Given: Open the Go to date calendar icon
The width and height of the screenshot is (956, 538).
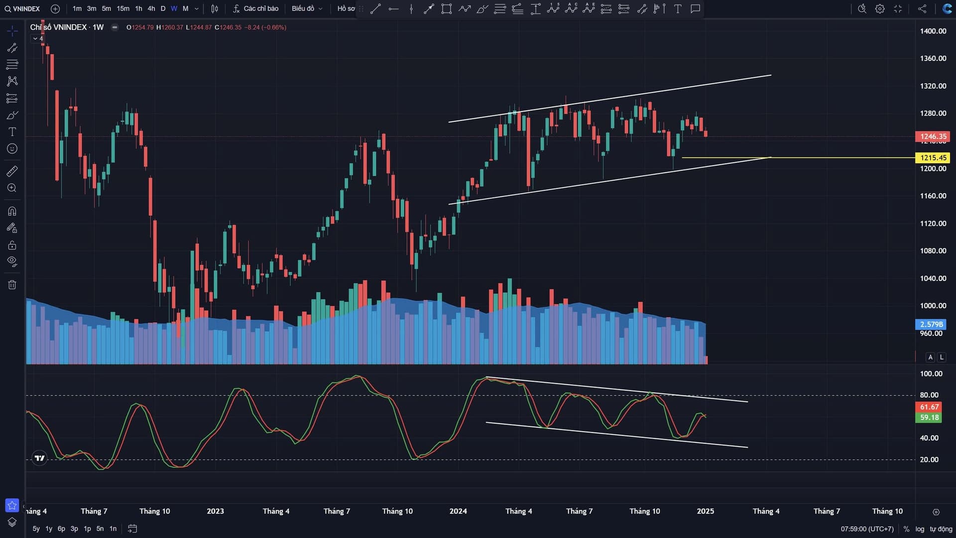Looking at the screenshot, I should pos(132,529).
